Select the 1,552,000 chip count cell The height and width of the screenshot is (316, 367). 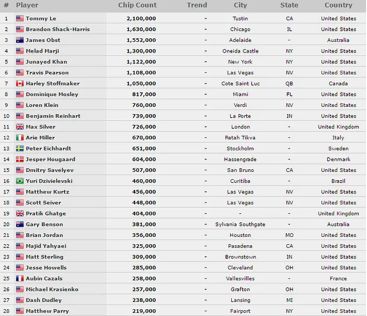click(x=141, y=40)
